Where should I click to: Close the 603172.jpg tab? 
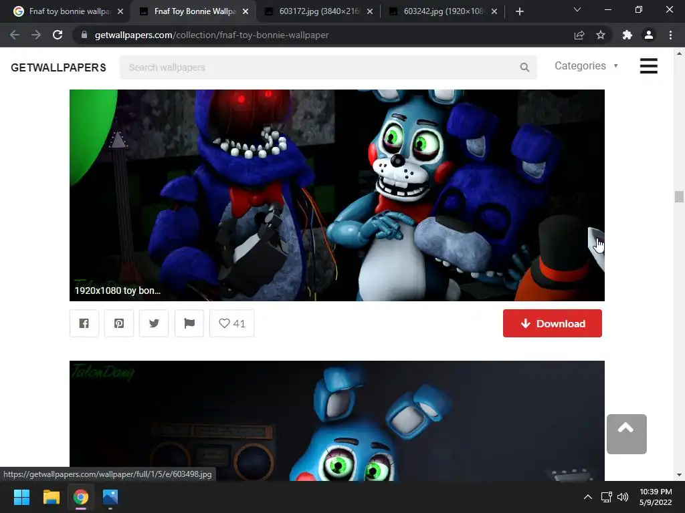(370, 11)
